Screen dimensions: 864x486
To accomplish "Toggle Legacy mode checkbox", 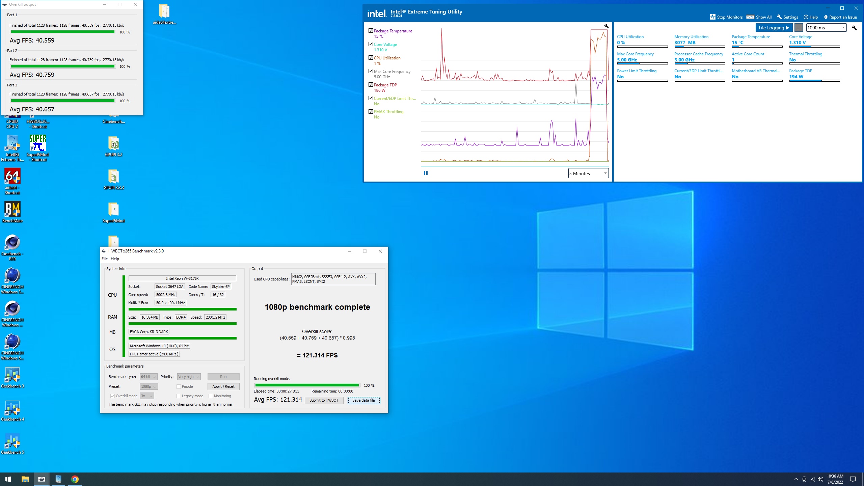I will 179,396.
